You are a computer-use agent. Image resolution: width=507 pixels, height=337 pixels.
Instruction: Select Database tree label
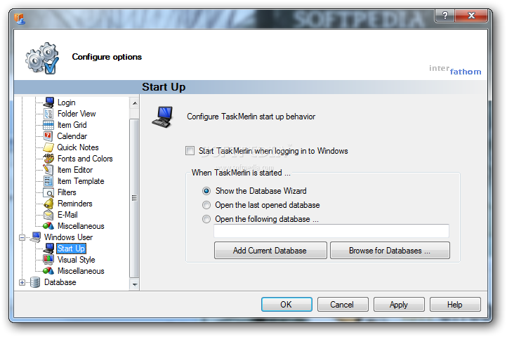point(60,282)
